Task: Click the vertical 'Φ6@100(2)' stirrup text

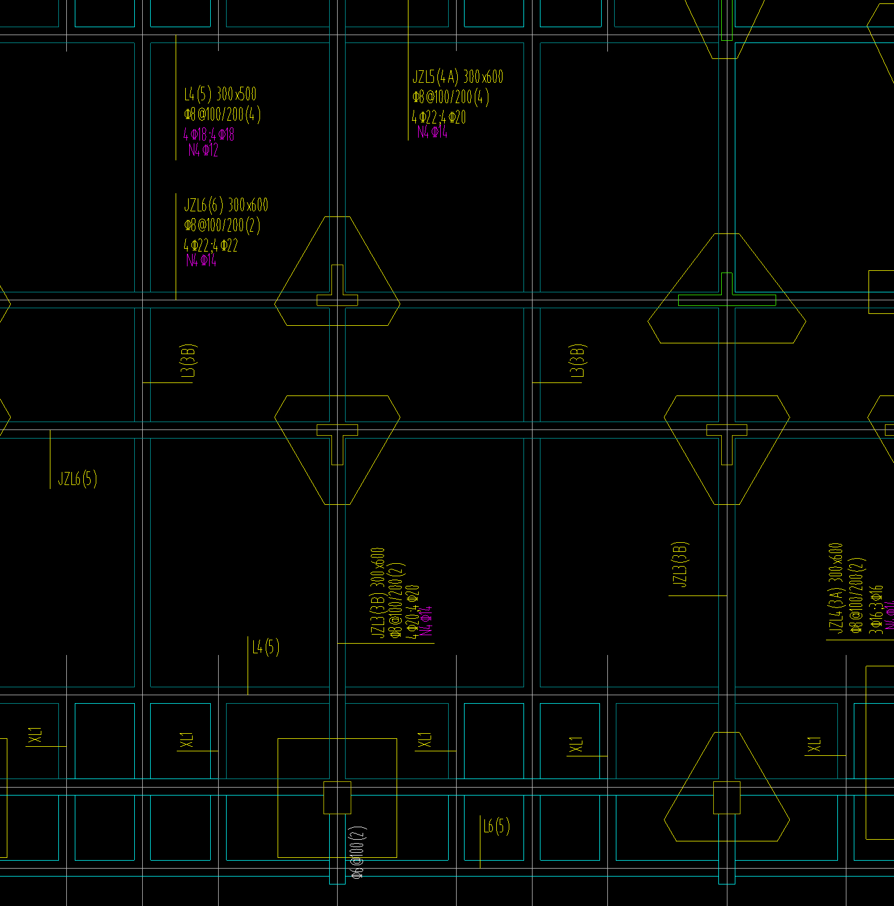Action: 357,852
